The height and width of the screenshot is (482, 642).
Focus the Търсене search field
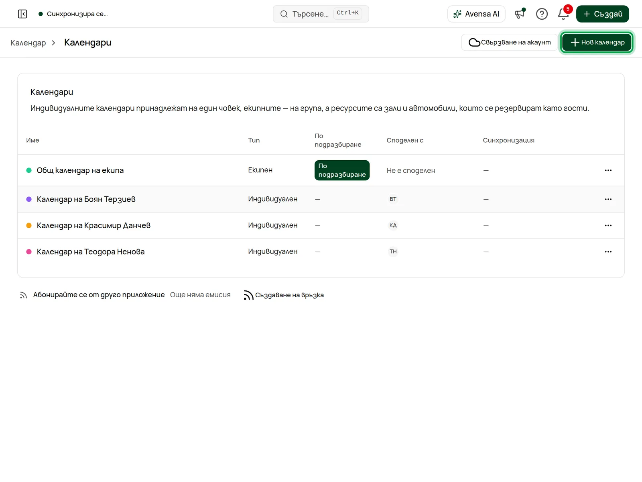click(321, 14)
